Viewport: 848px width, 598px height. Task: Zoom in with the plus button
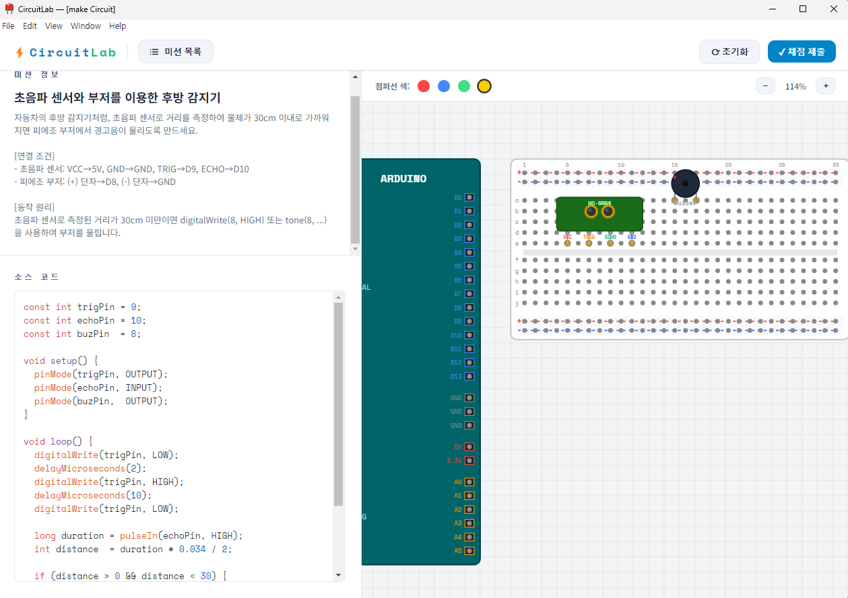click(826, 86)
